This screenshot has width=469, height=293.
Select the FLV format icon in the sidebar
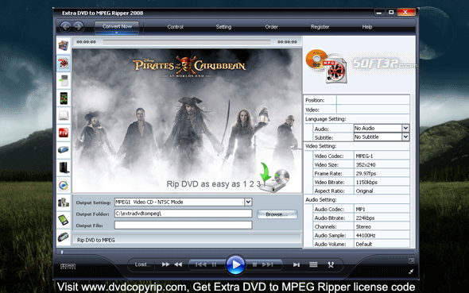pyautogui.click(x=64, y=133)
